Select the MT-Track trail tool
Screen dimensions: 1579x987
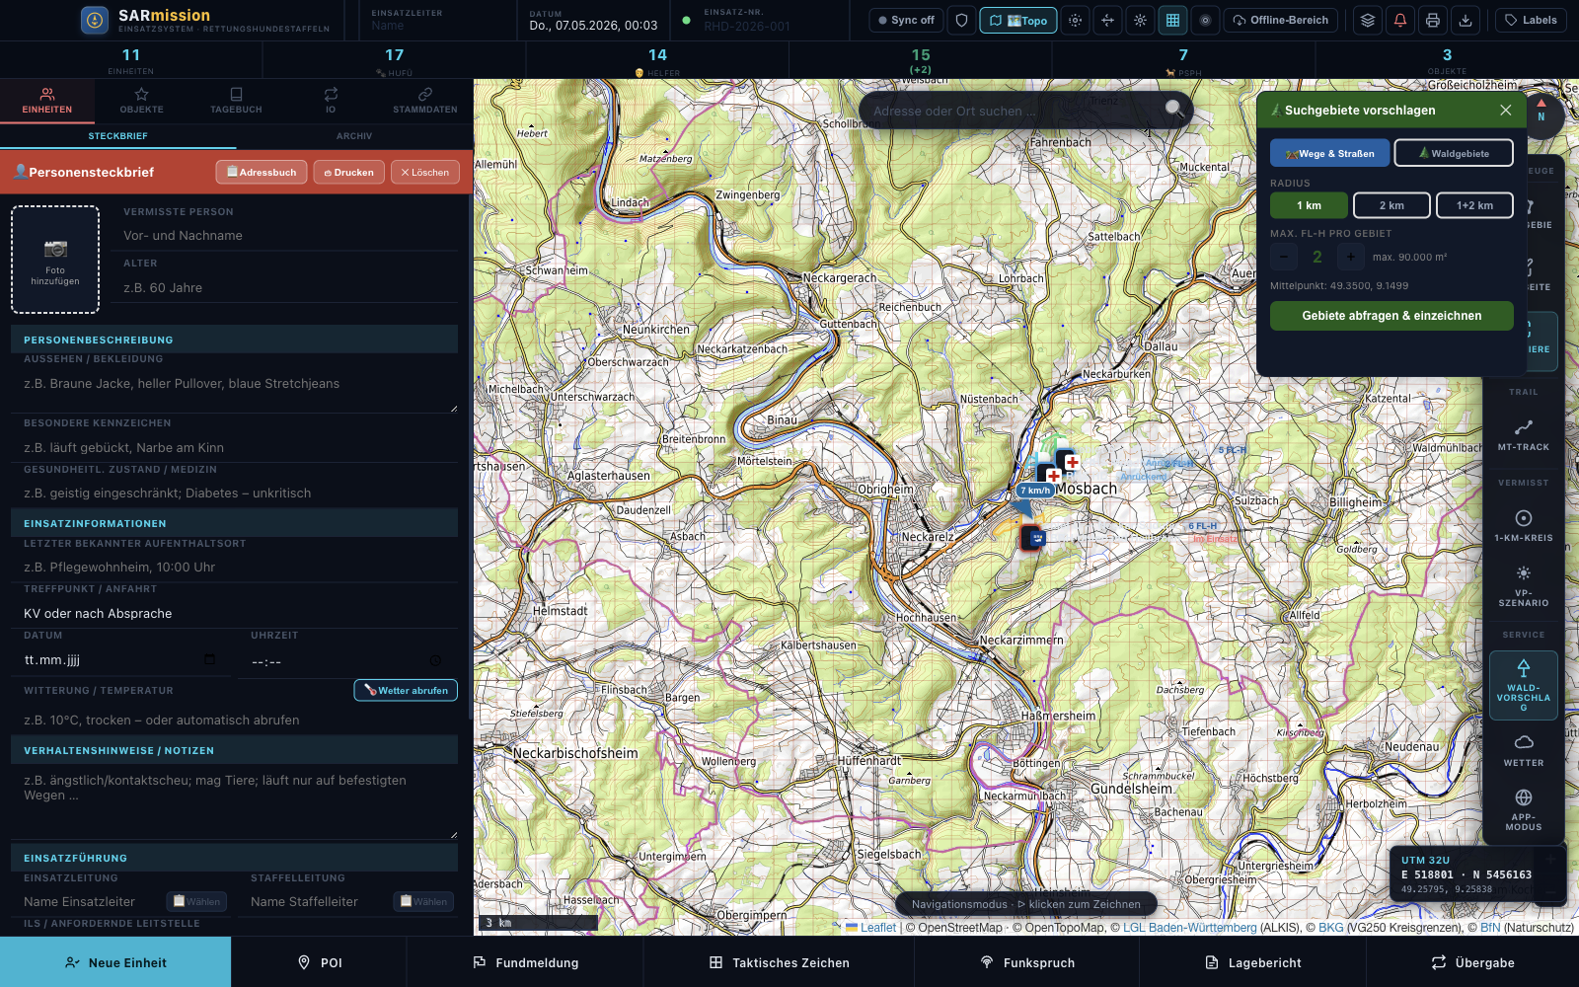[x=1524, y=435]
